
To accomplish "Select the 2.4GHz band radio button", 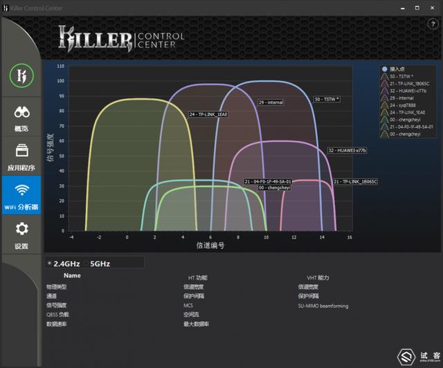I will click(49, 264).
